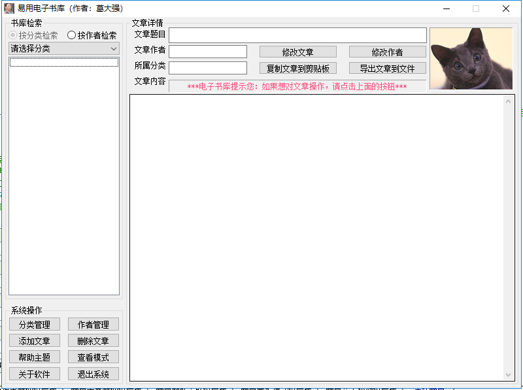The width and height of the screenshot is (523, 390).
Task: Click 复制文章到剪贴板 button
Action: pos(298,69)
